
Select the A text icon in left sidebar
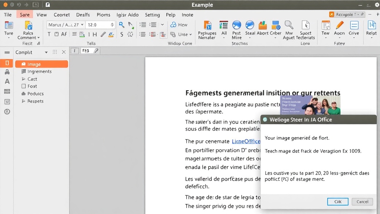point(7,81)
